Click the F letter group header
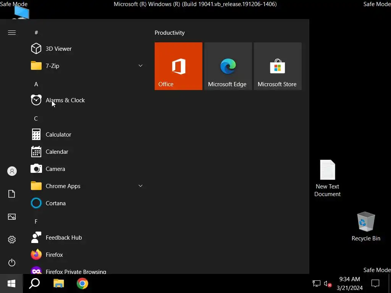 click(x=36, y=222)
